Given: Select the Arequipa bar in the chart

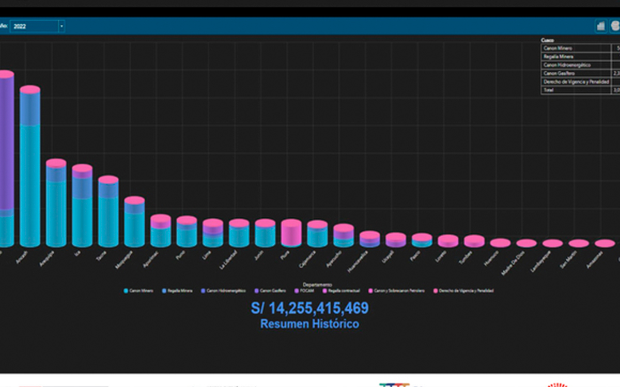Looking at the screenshot, I should [x=56, y=203].
